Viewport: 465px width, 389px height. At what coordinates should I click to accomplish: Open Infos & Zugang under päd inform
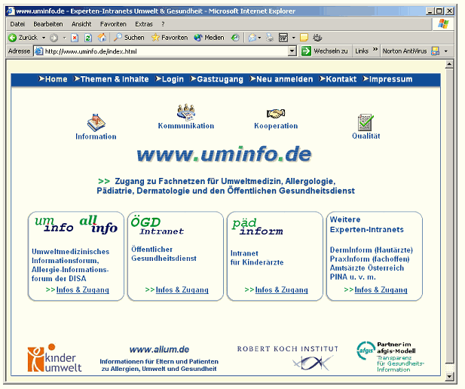[x=281, y=289]
